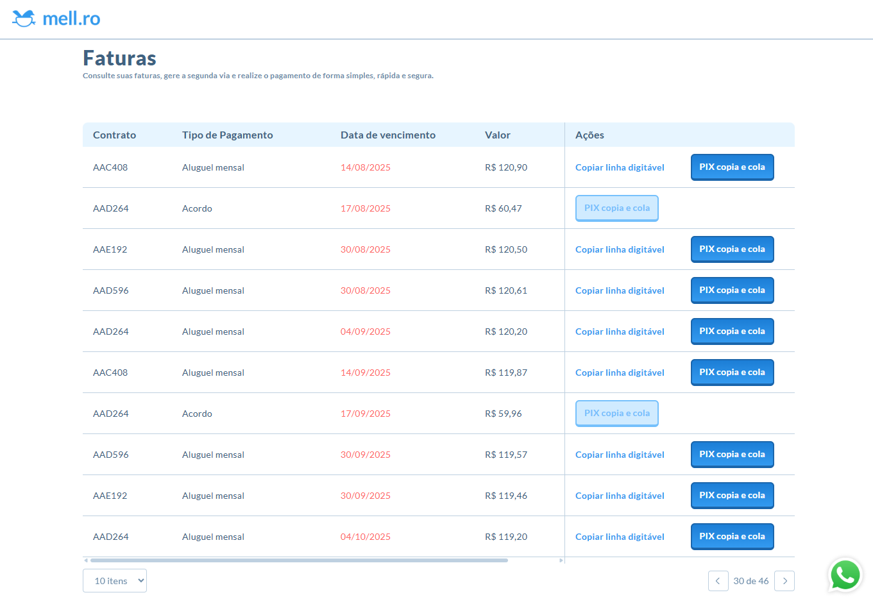
Task: Copy linha digitável for AAC408 due 14/09/2025
Action: click(620, 373)
